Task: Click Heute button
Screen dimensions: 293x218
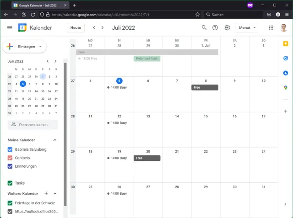Action: point(76,27)
